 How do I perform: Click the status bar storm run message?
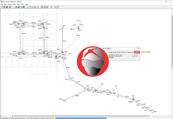tap(27, 118)
